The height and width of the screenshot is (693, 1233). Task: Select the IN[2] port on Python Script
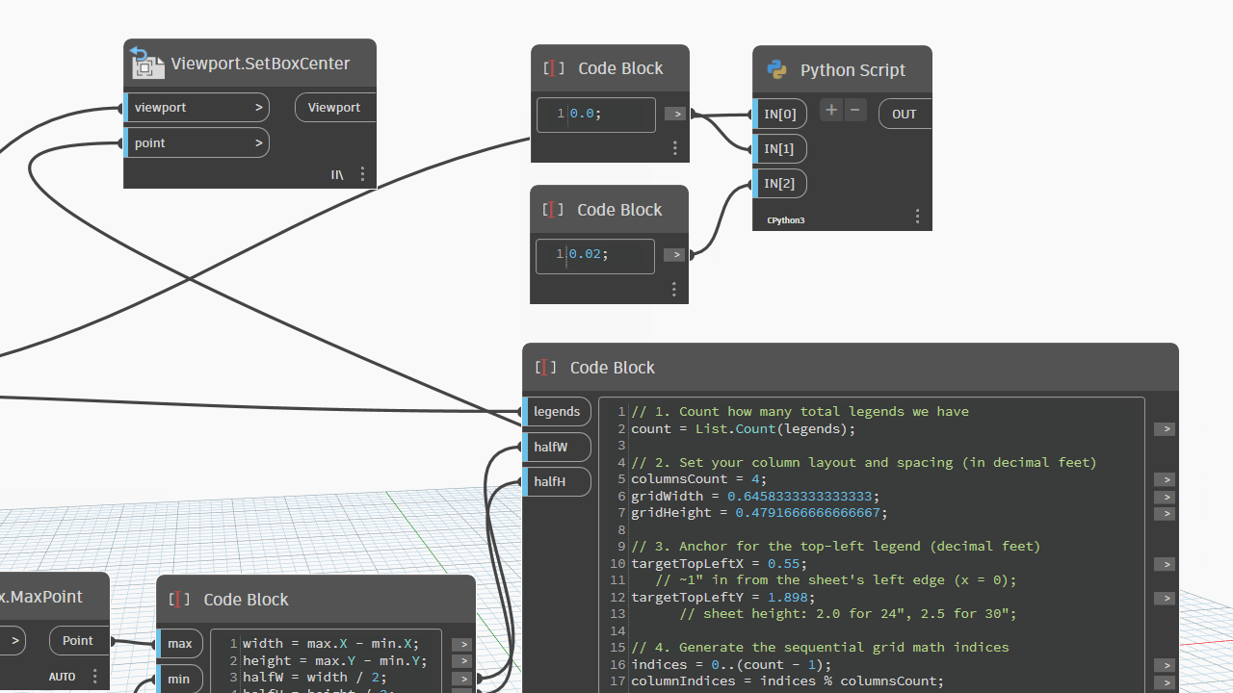(x=779, y=184)
